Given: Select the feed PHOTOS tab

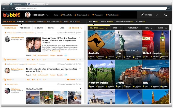Looking at the screenshot, I should 51,28.
